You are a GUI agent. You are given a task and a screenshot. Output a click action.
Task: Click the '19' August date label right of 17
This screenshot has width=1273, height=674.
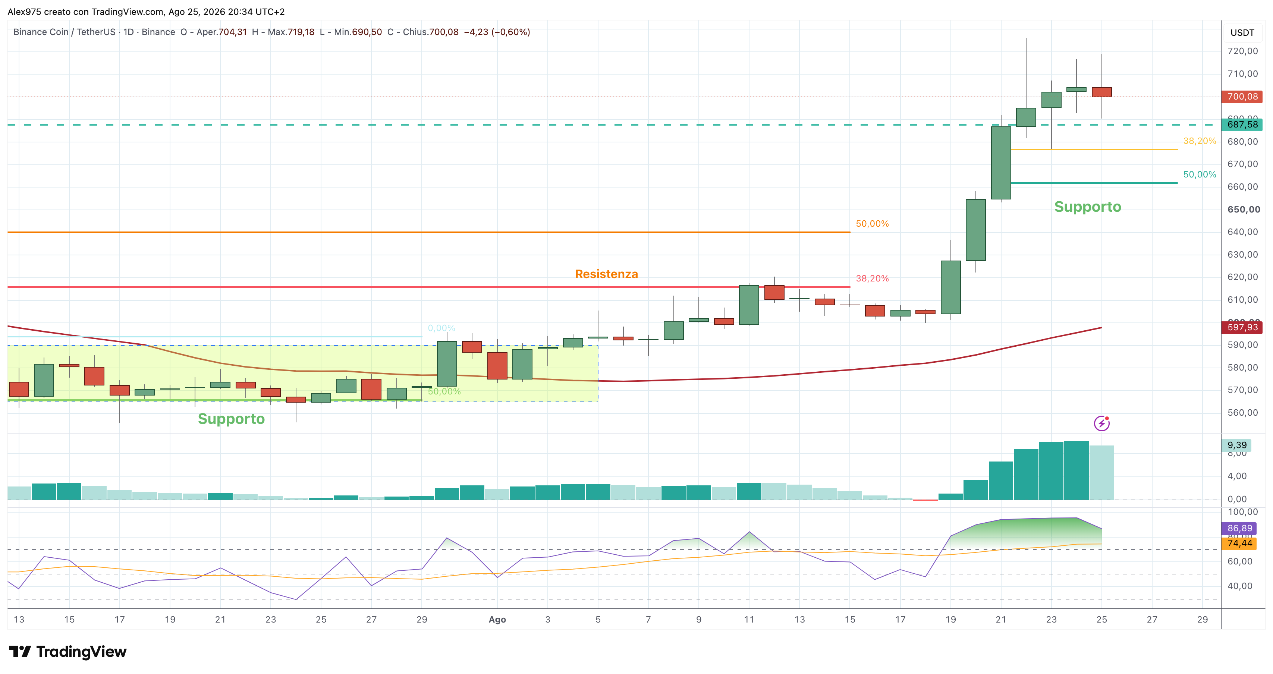pyautogui.click(x=950, y=620)
